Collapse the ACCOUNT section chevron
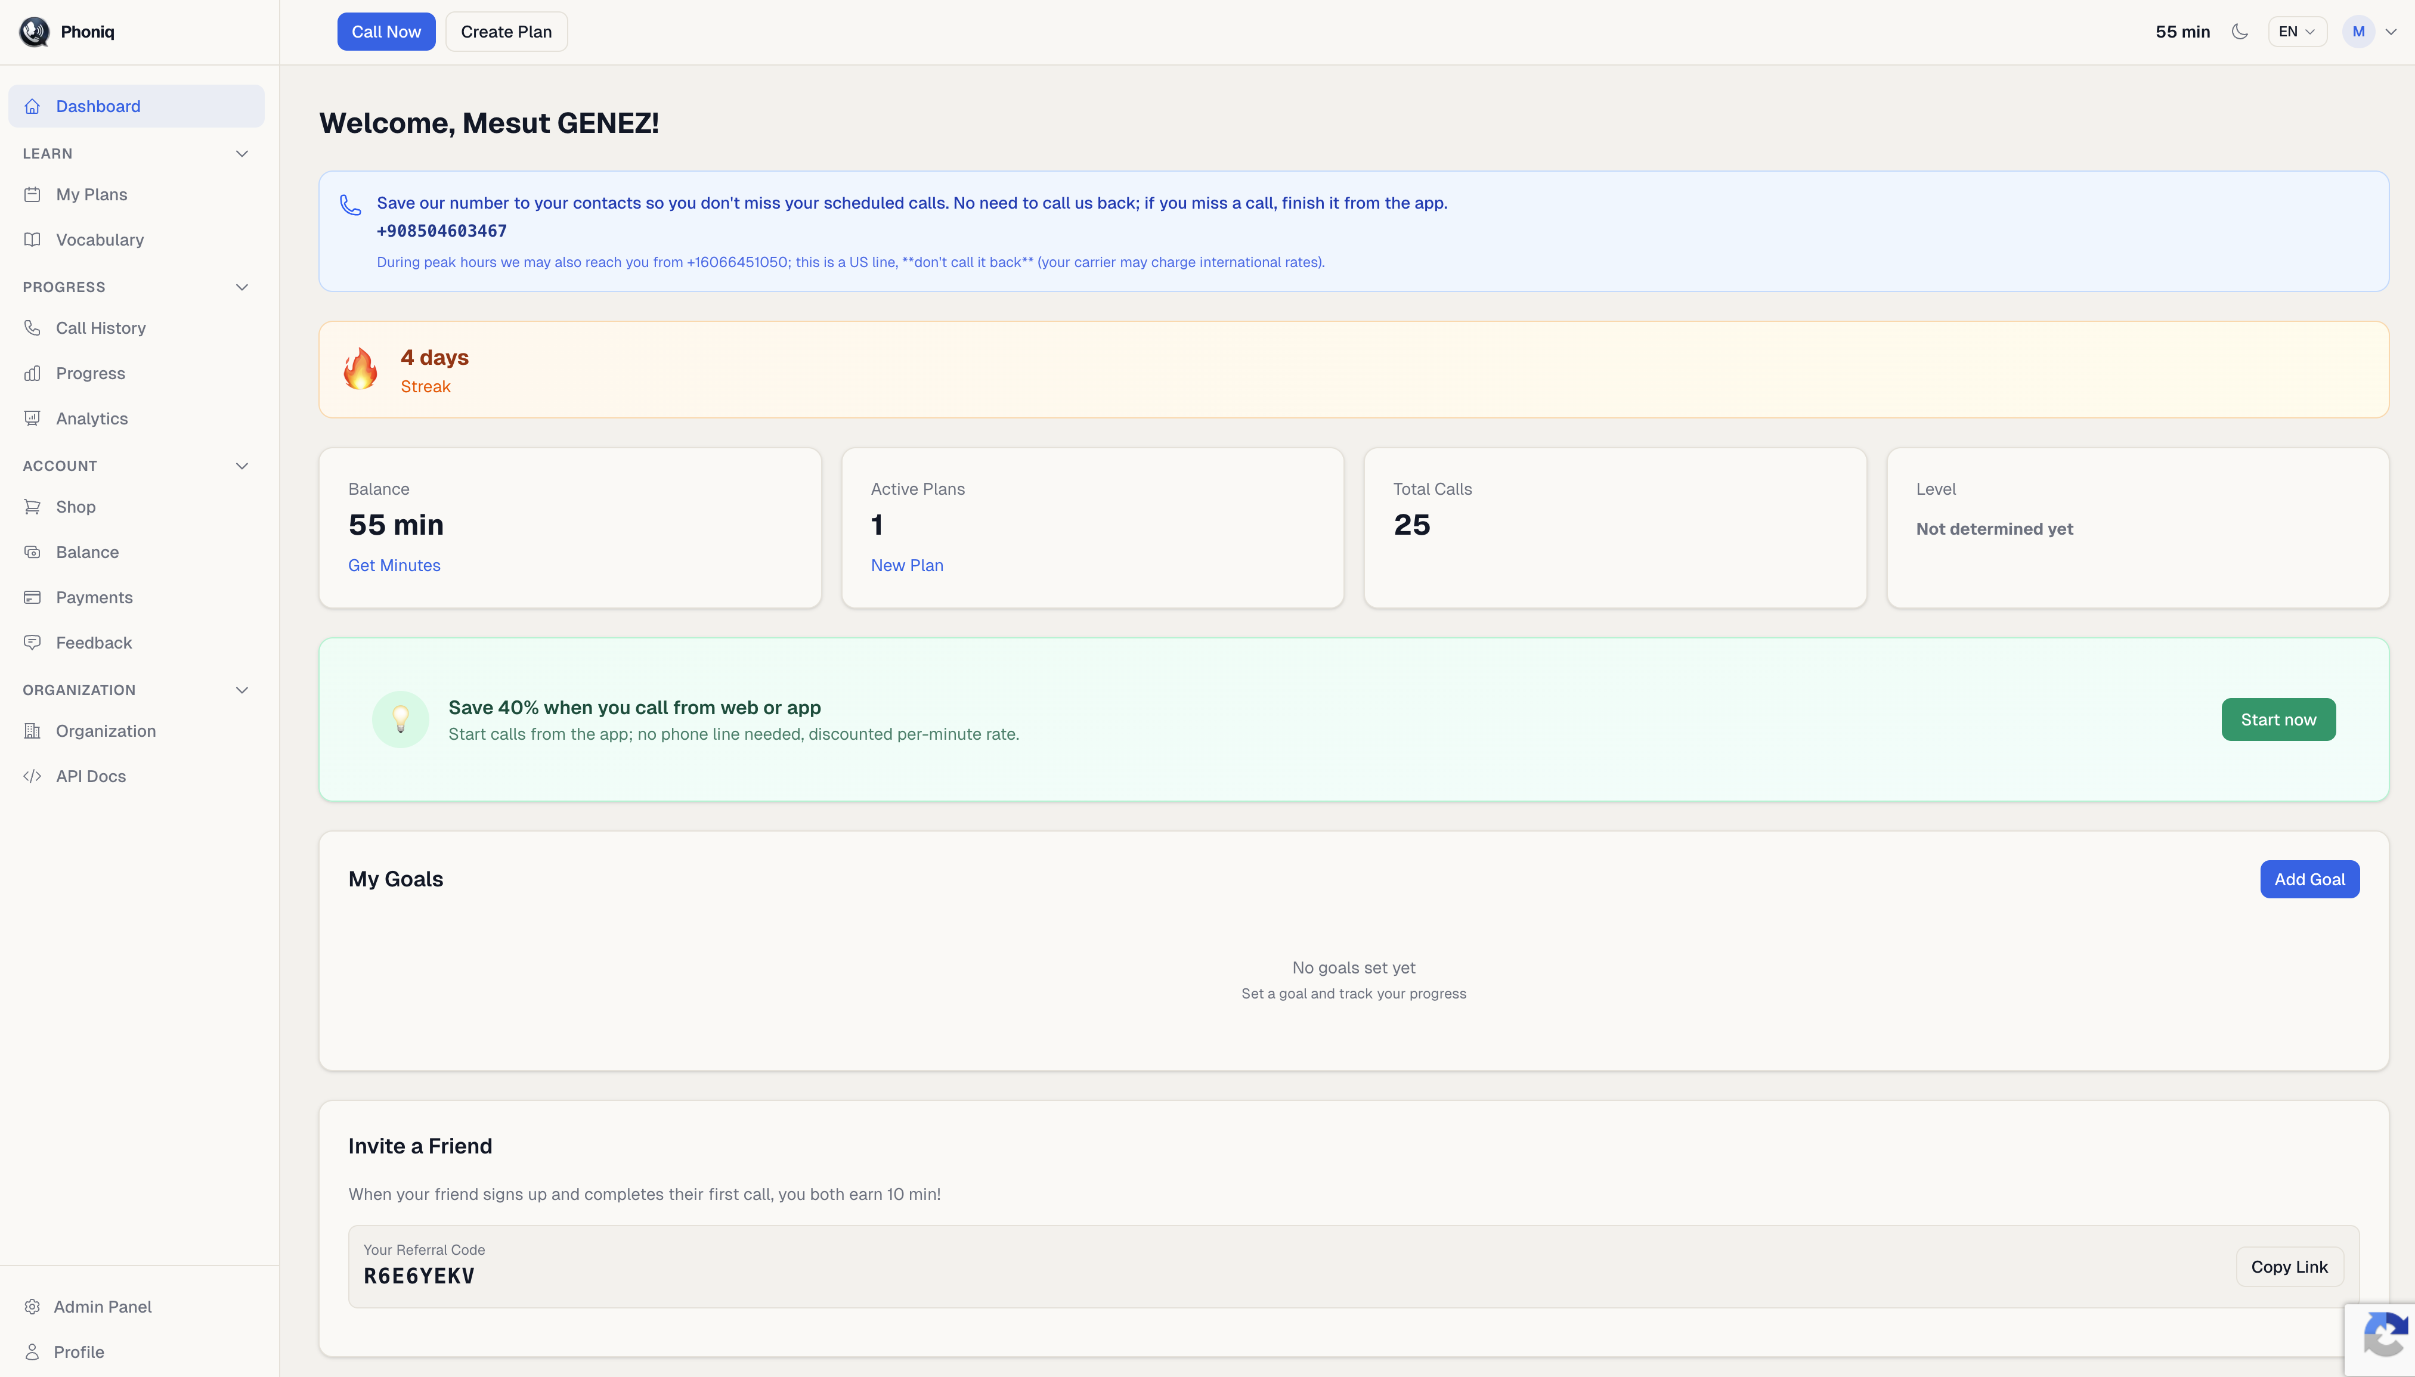This screenshot has height=1377, width=2415. click(x=242, y=466)
